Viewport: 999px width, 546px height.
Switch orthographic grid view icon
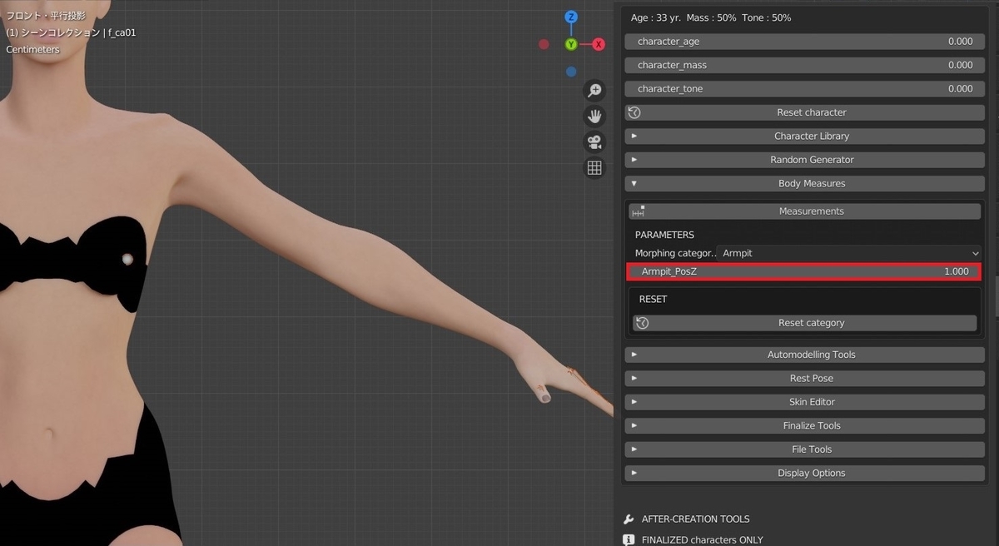click(x=594, y=167)
